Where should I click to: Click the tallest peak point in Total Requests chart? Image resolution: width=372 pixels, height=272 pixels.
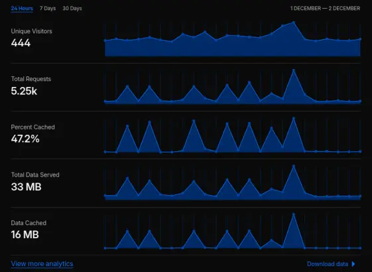click(x=294, y=70)
